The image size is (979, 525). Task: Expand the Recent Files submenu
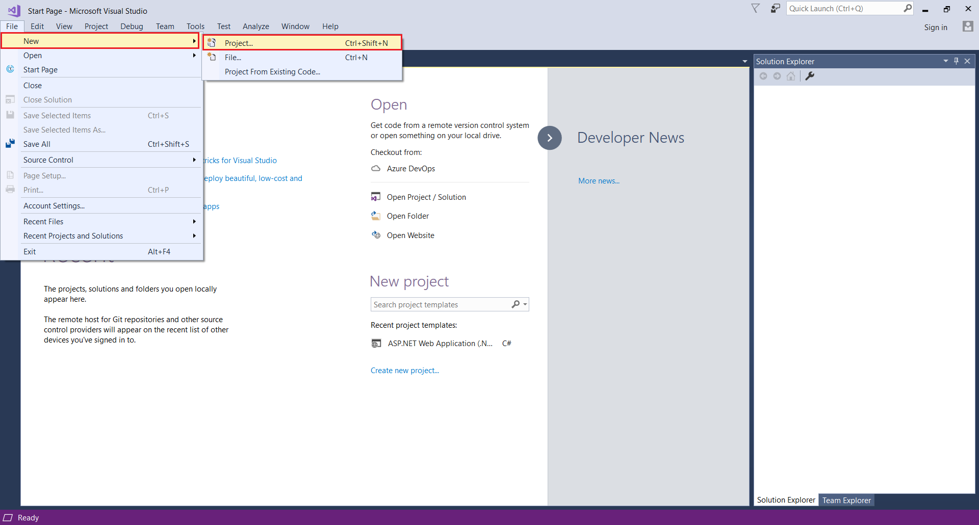(x=194, y=221)
